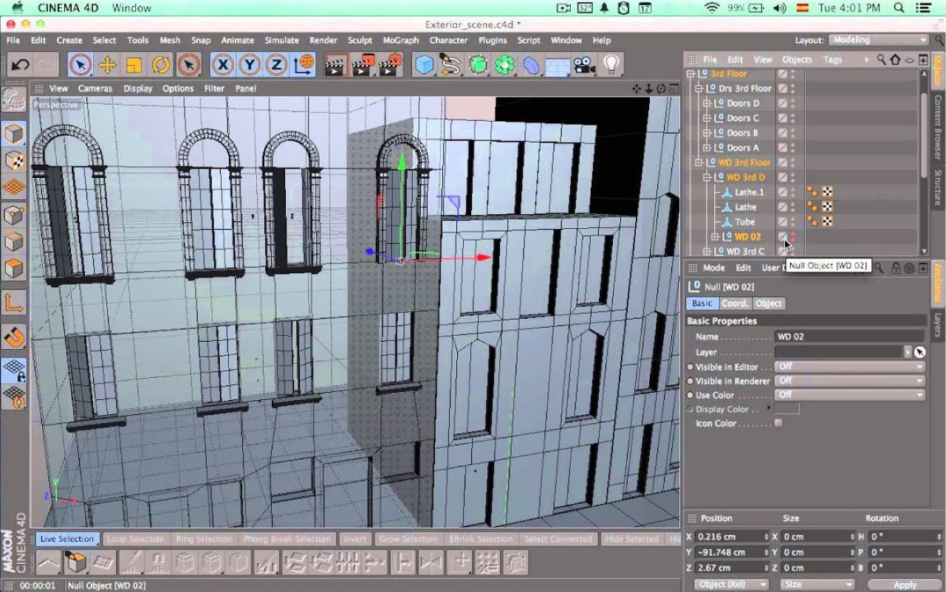The height and width of the screenshot is (592, 946).
Task: Open the Visible in Editor dropdown
Action: [850, 366]
